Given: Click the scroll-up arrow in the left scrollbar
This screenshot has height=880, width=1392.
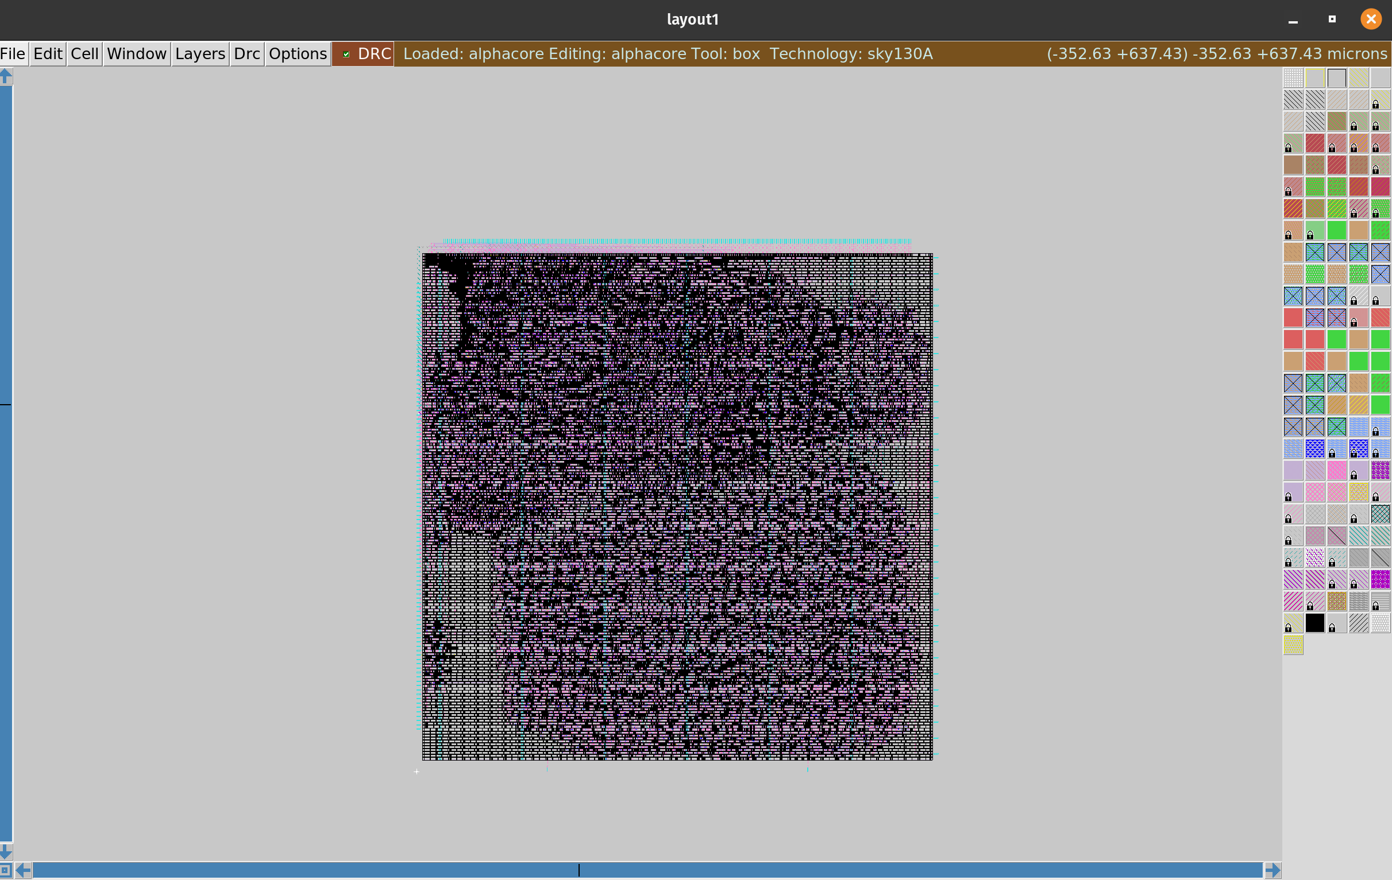Looking at the screenshot, I should click(6, 76).
